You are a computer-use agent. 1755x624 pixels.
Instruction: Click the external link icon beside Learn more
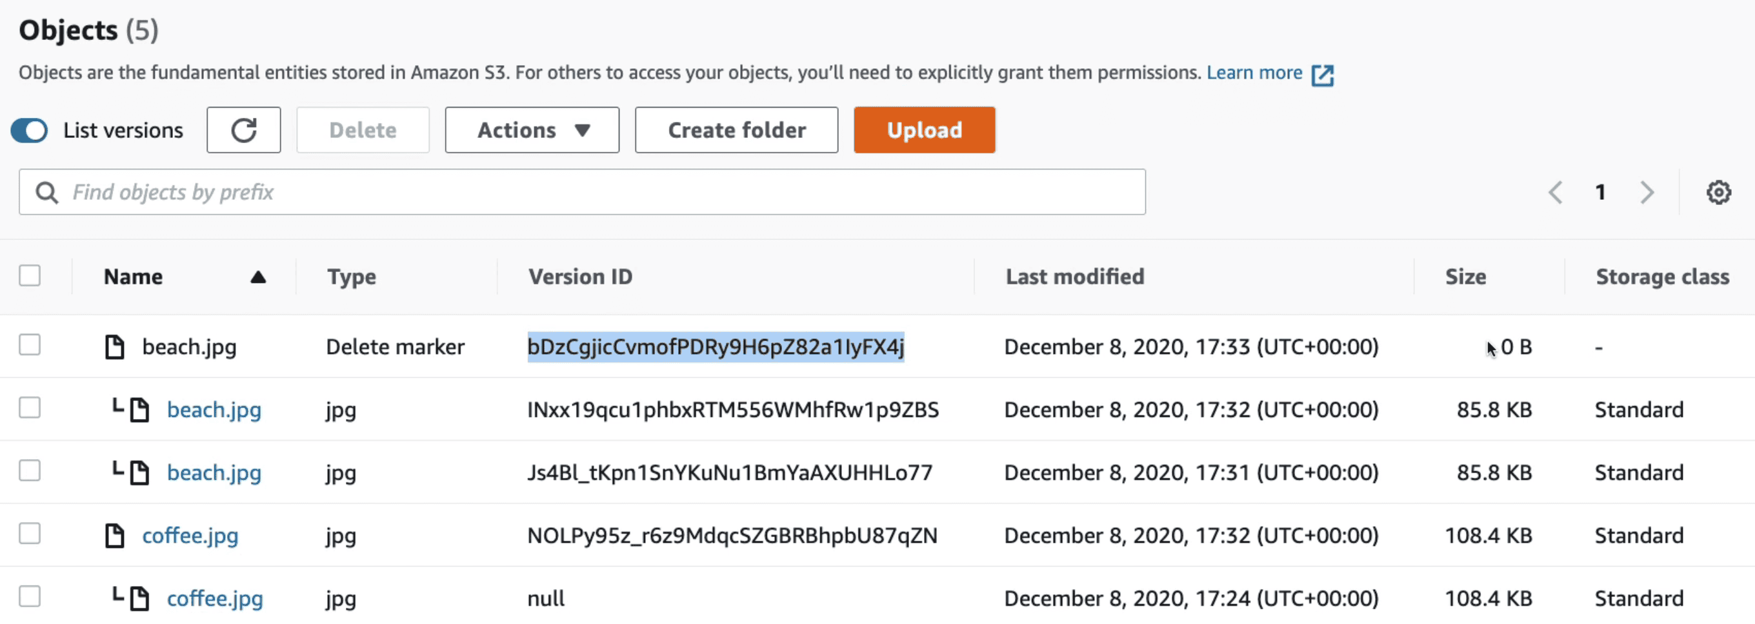coord(1323,74)
